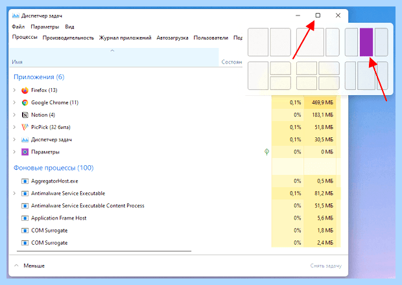Viewport: 402px width, 285px height.
Task: Select the AggregatorHost.exe process name
Action: click(54, 181)
